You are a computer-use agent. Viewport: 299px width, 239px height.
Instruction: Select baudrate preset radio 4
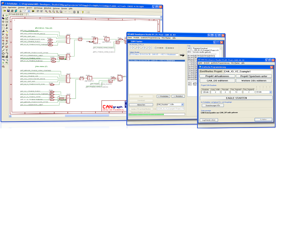[270, 89]
